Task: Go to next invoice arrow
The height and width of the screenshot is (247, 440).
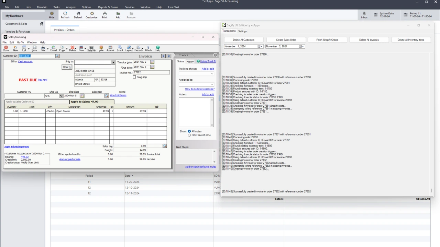Action: 169,56
